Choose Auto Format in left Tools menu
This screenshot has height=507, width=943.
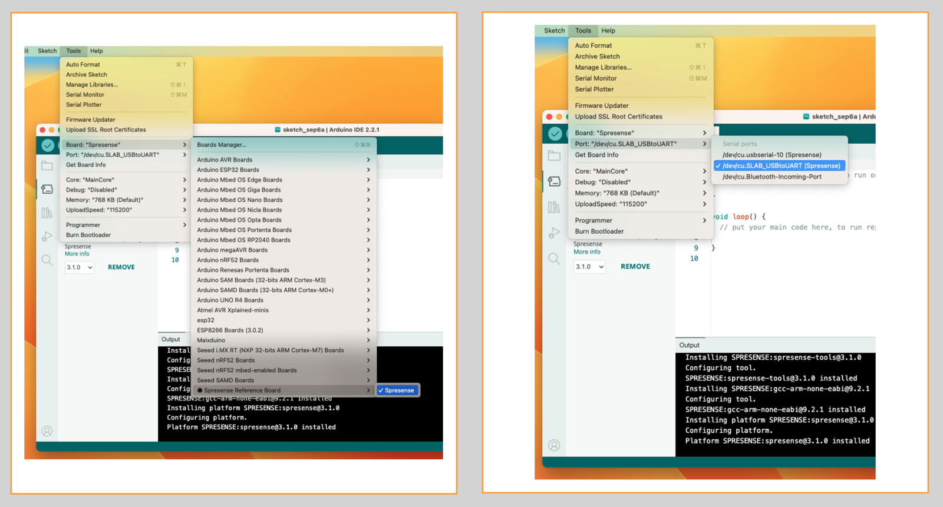[x=126, y=65]
